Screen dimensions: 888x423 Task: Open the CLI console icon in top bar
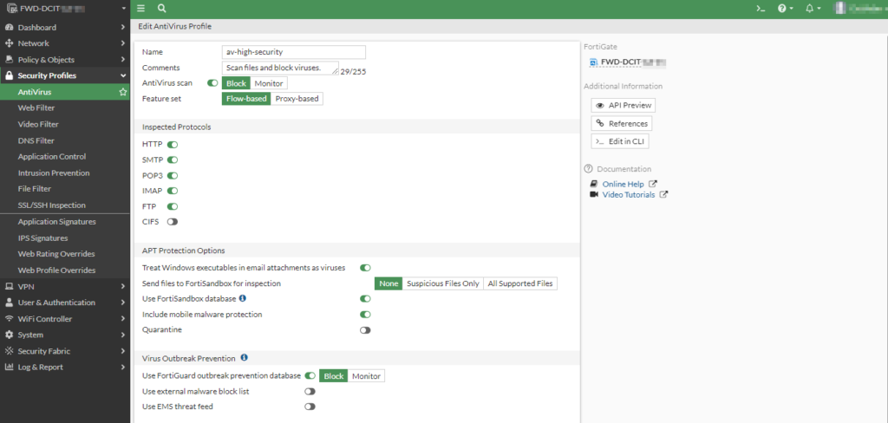(x=761, y=9)
